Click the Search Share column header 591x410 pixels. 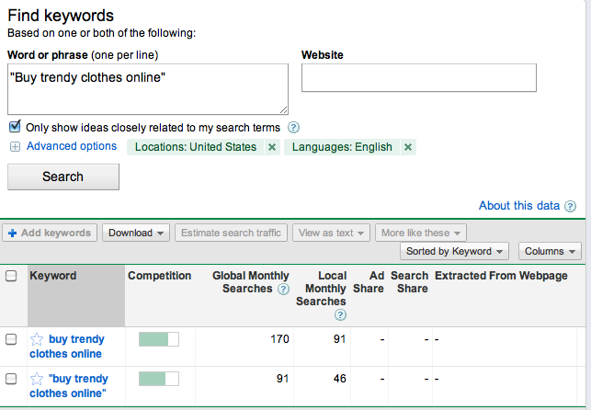pos(409,282)
